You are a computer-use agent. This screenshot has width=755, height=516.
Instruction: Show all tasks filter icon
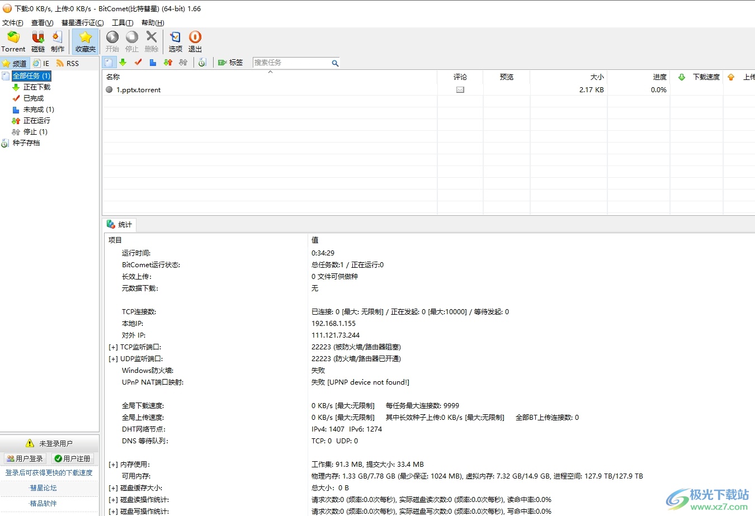point(110,63)
